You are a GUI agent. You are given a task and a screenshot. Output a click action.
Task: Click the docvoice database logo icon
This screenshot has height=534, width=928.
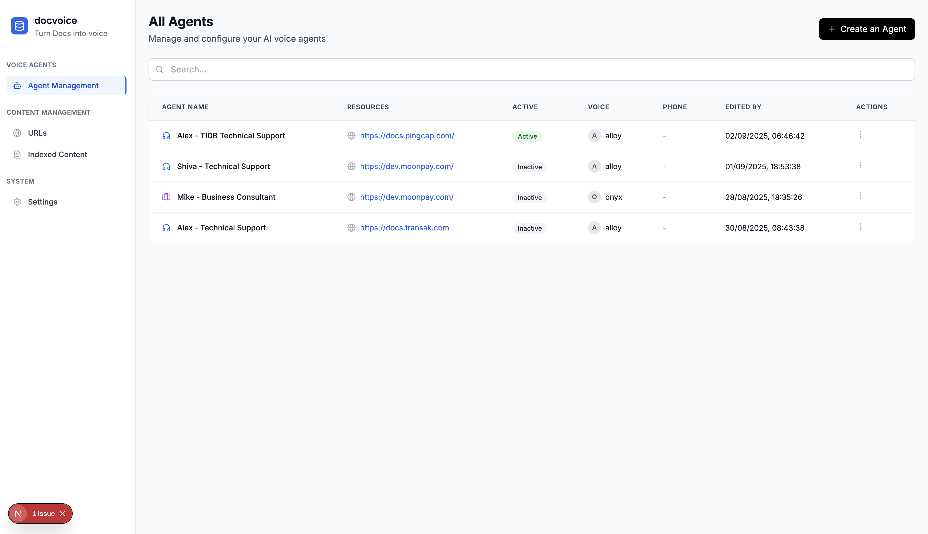coord(19,26)
